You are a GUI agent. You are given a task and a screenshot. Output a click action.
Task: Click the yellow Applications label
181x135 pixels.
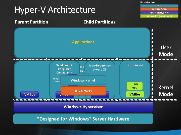coord(83,42)
